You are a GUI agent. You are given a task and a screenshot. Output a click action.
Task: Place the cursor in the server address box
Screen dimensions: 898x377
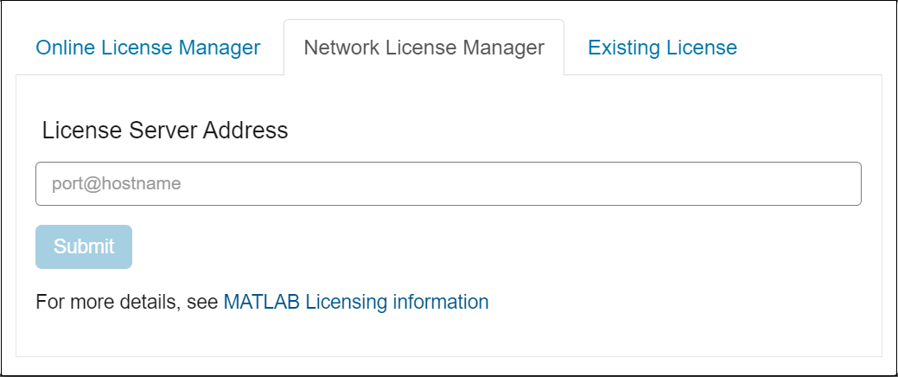click(448, 183)
